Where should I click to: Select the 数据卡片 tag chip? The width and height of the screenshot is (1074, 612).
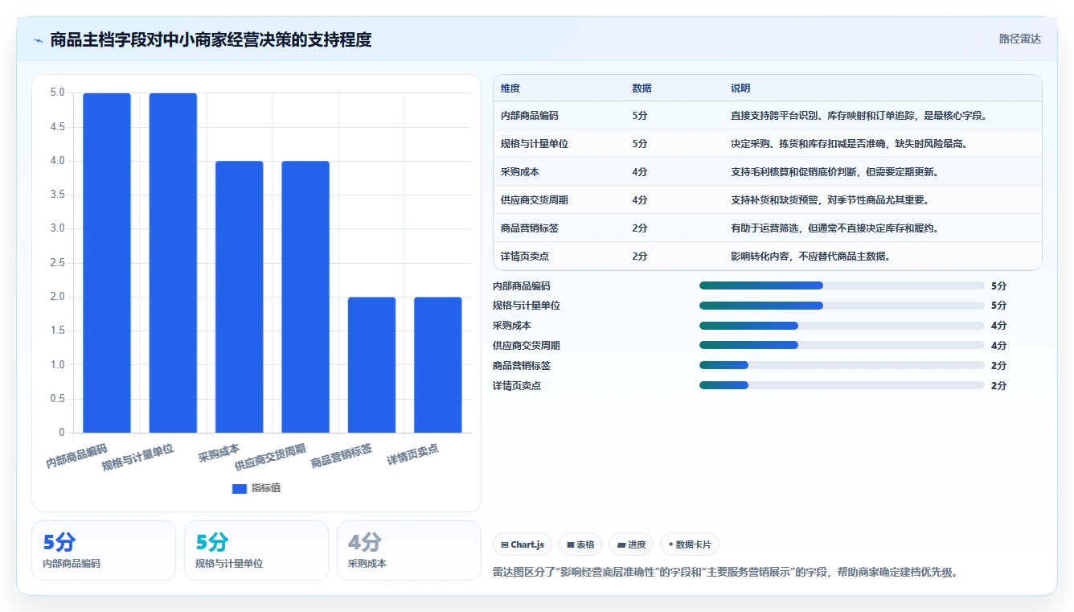[690, 544]
